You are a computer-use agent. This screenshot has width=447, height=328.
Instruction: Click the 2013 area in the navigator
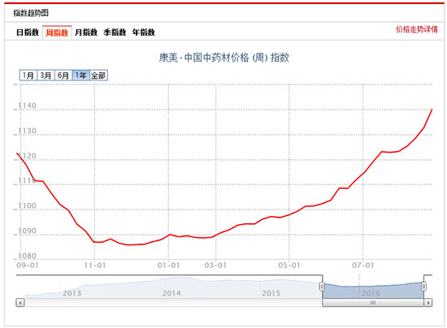(72, 293)
